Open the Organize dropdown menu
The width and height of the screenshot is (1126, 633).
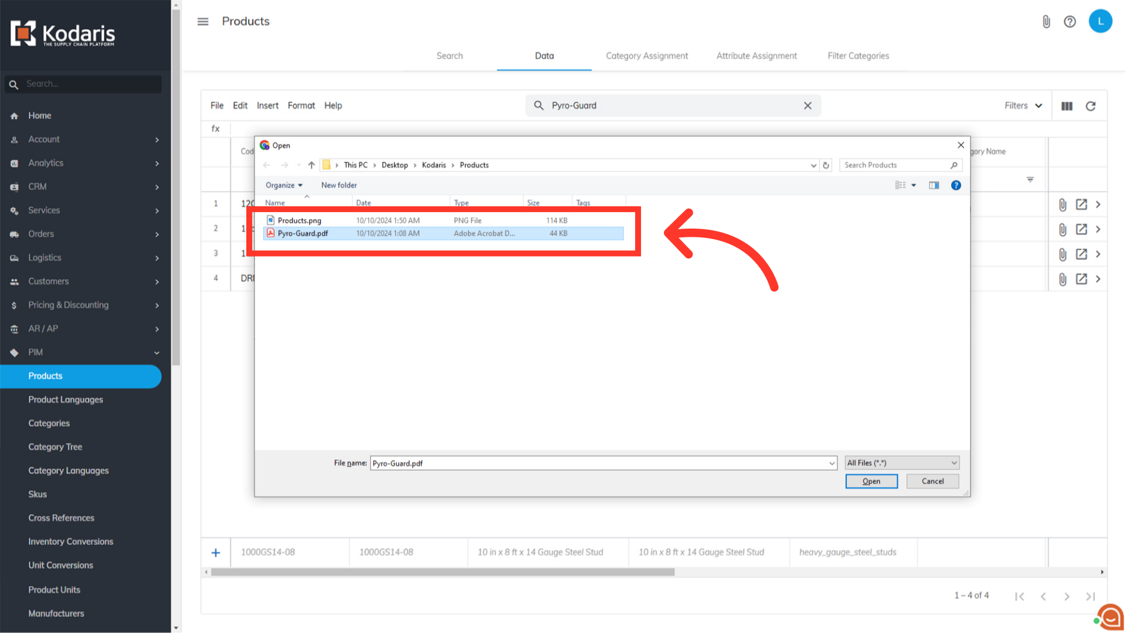[x=284, y=185]
